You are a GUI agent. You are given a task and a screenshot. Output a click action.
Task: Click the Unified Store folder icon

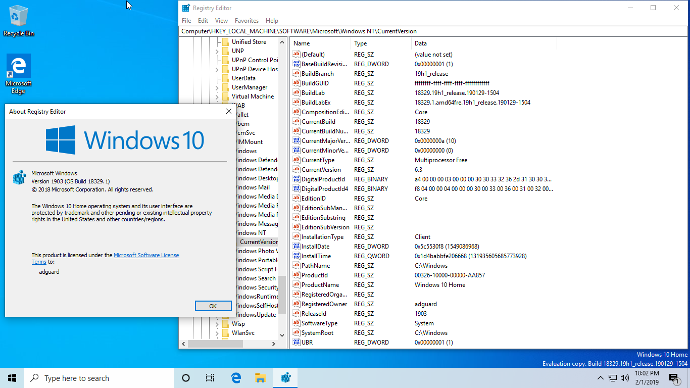tap(225, 42)
